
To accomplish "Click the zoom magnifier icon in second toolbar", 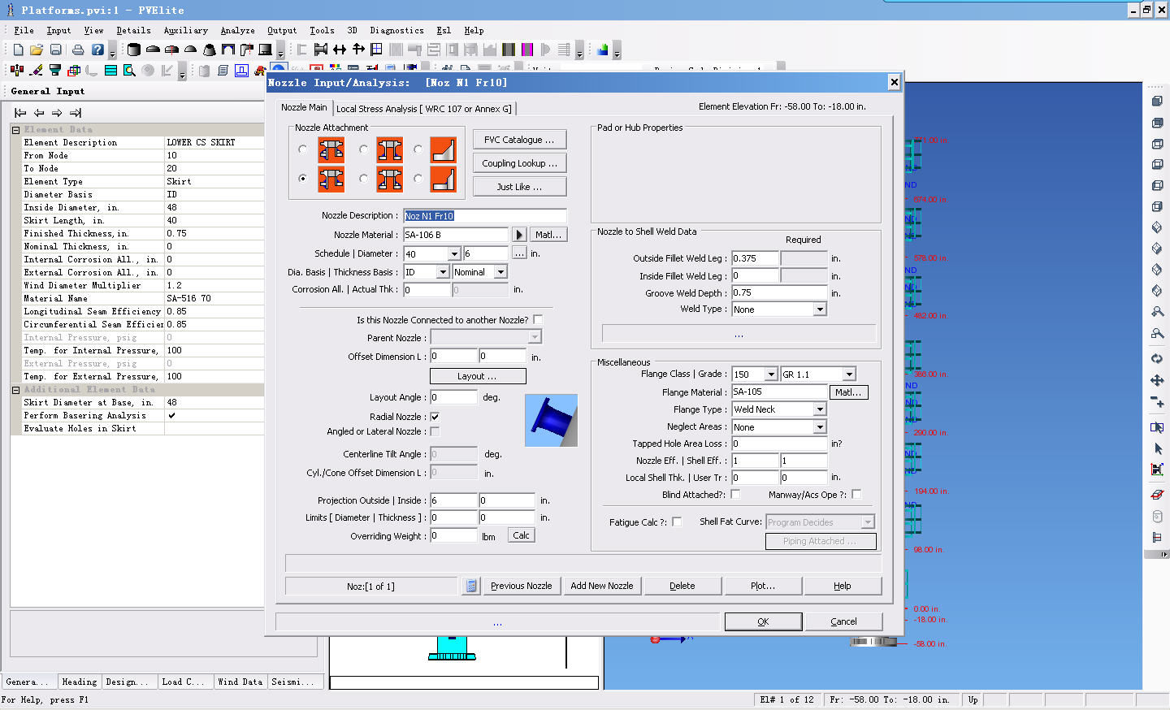I will coord(129,71).
